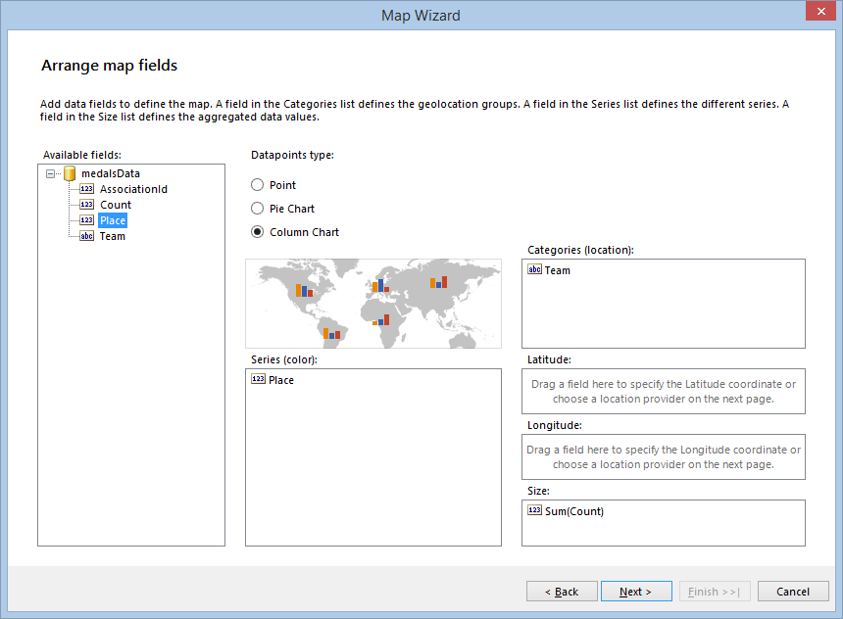Click the Latitude drag-field placeholder area
This screenshot has width=843, height=619.
(x=663, y=390)
